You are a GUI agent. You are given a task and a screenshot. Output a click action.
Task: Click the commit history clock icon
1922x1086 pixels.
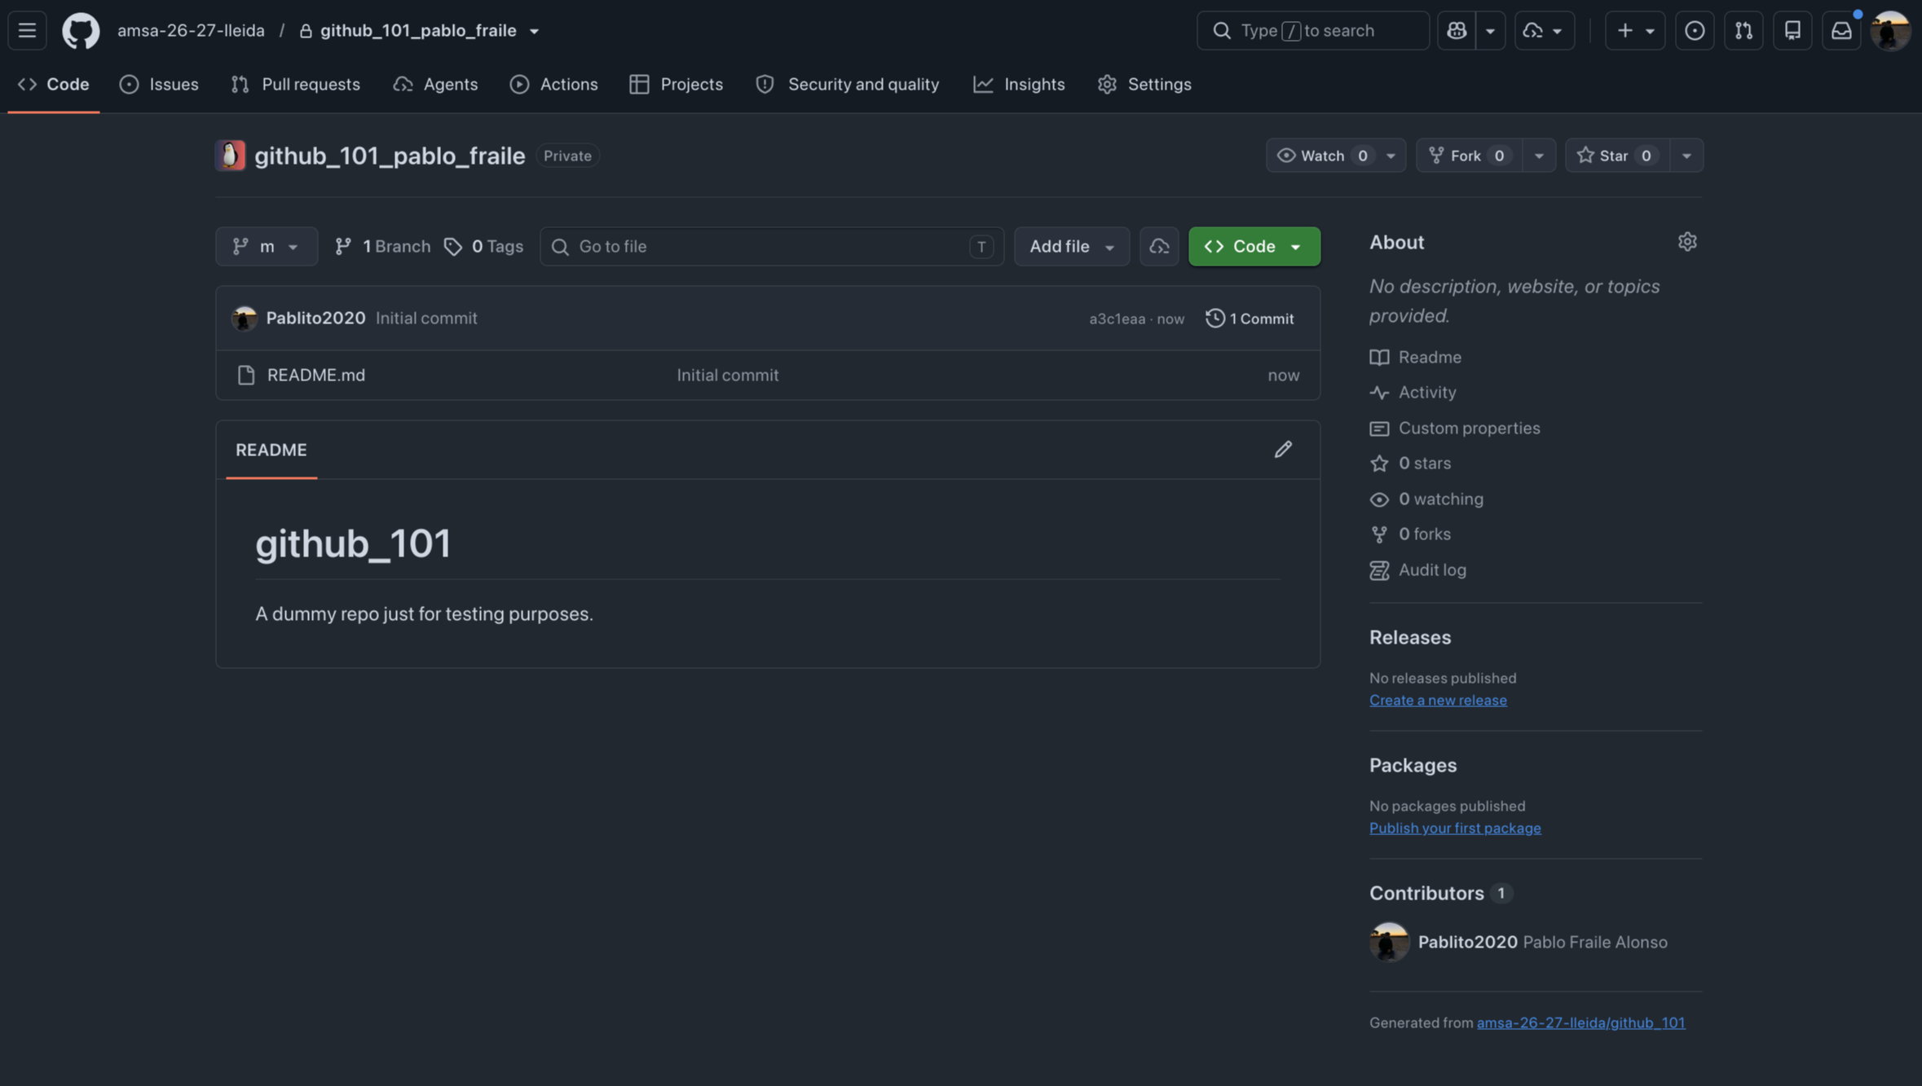pos(1214,318)
